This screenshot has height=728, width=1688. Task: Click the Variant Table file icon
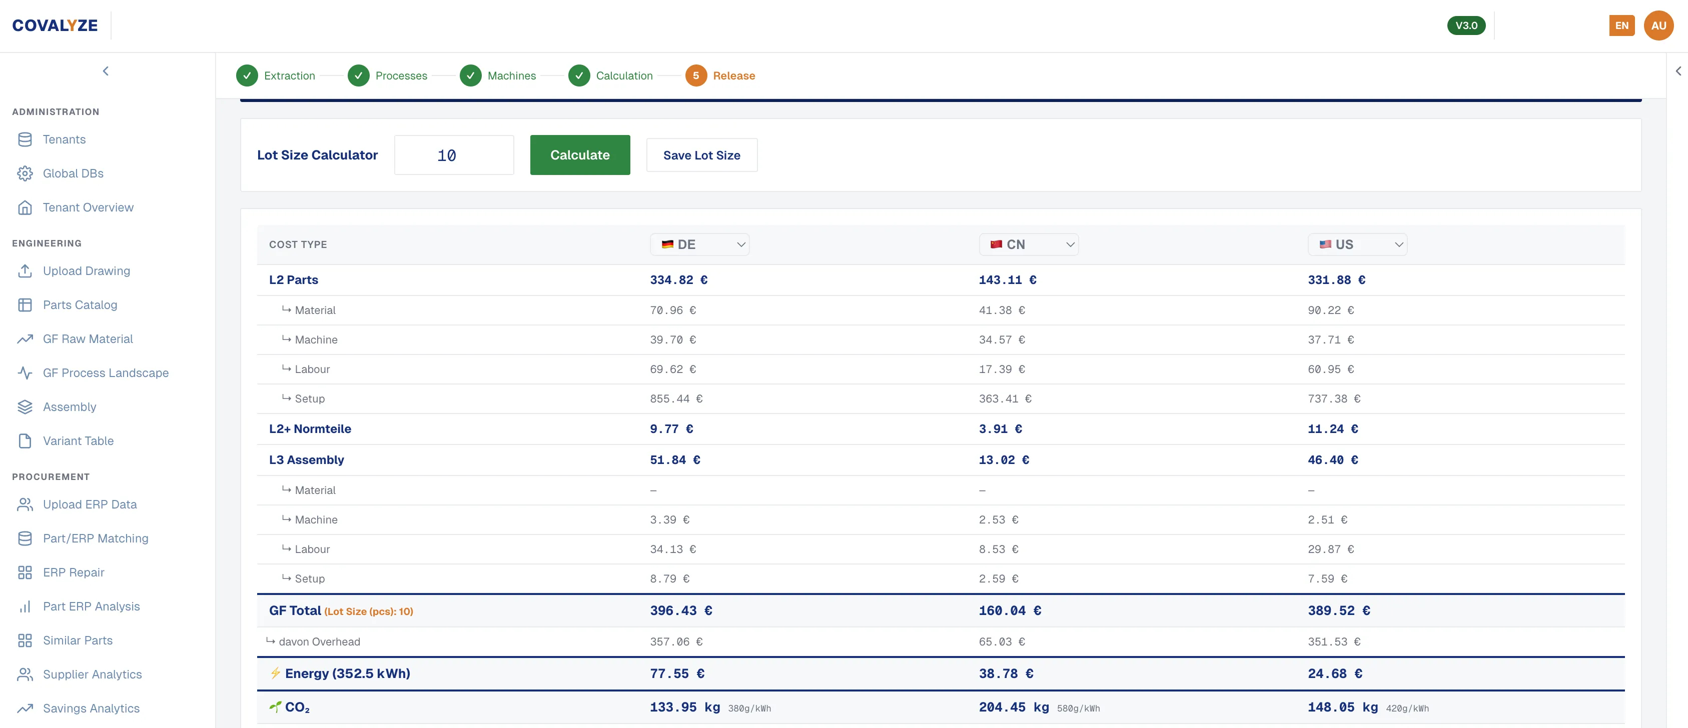(25, 441)
